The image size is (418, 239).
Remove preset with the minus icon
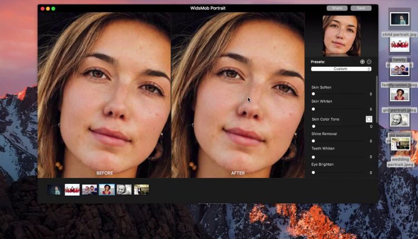pos(369,62)
